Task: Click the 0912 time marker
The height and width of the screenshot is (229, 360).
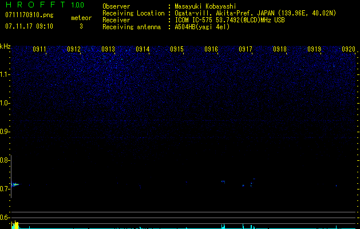Action: pyautogui.click(x=74, y=49)
